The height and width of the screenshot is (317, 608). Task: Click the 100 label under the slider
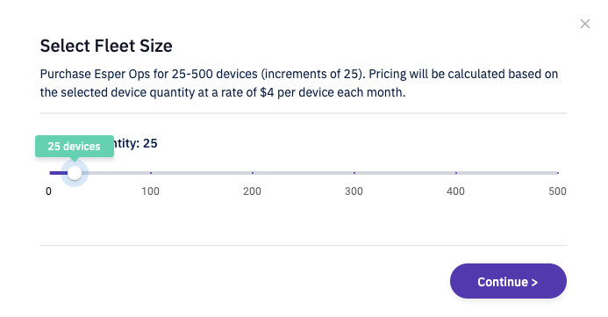[150, 191]
